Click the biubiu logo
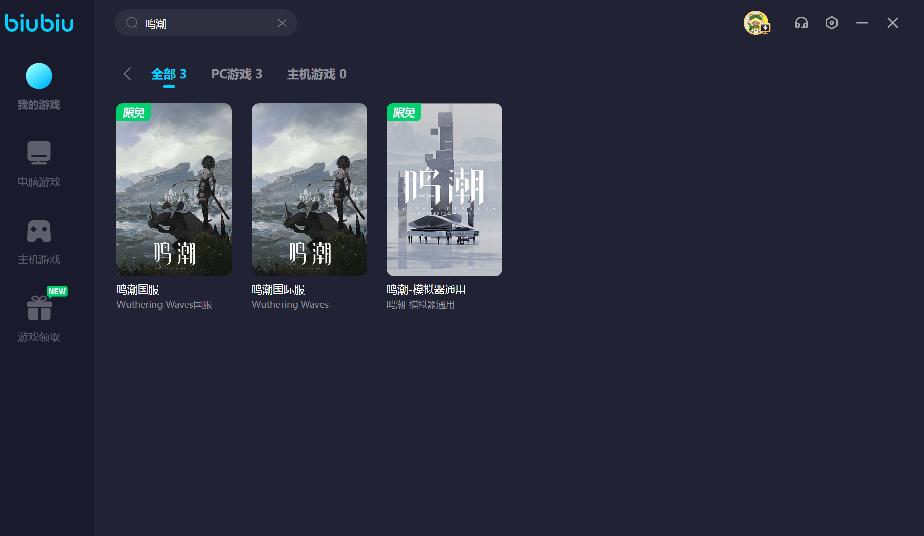 tap(39, 23)
